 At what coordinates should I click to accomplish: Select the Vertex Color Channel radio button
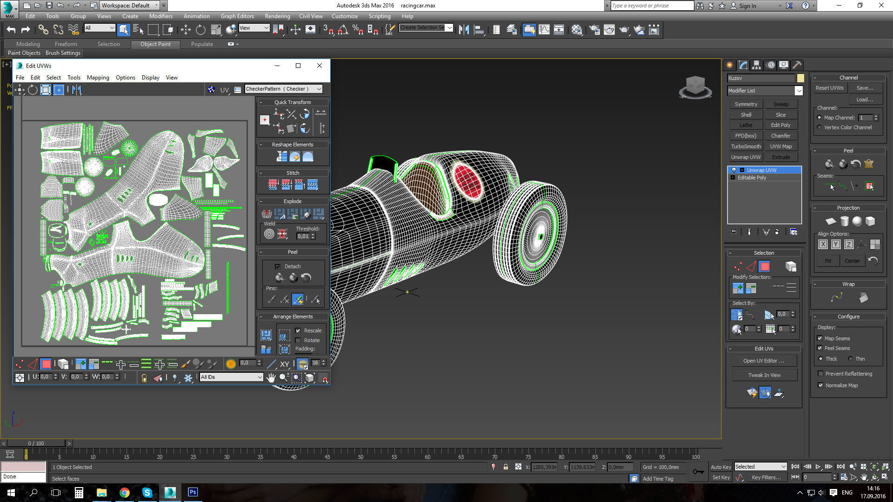pos(820,127)
